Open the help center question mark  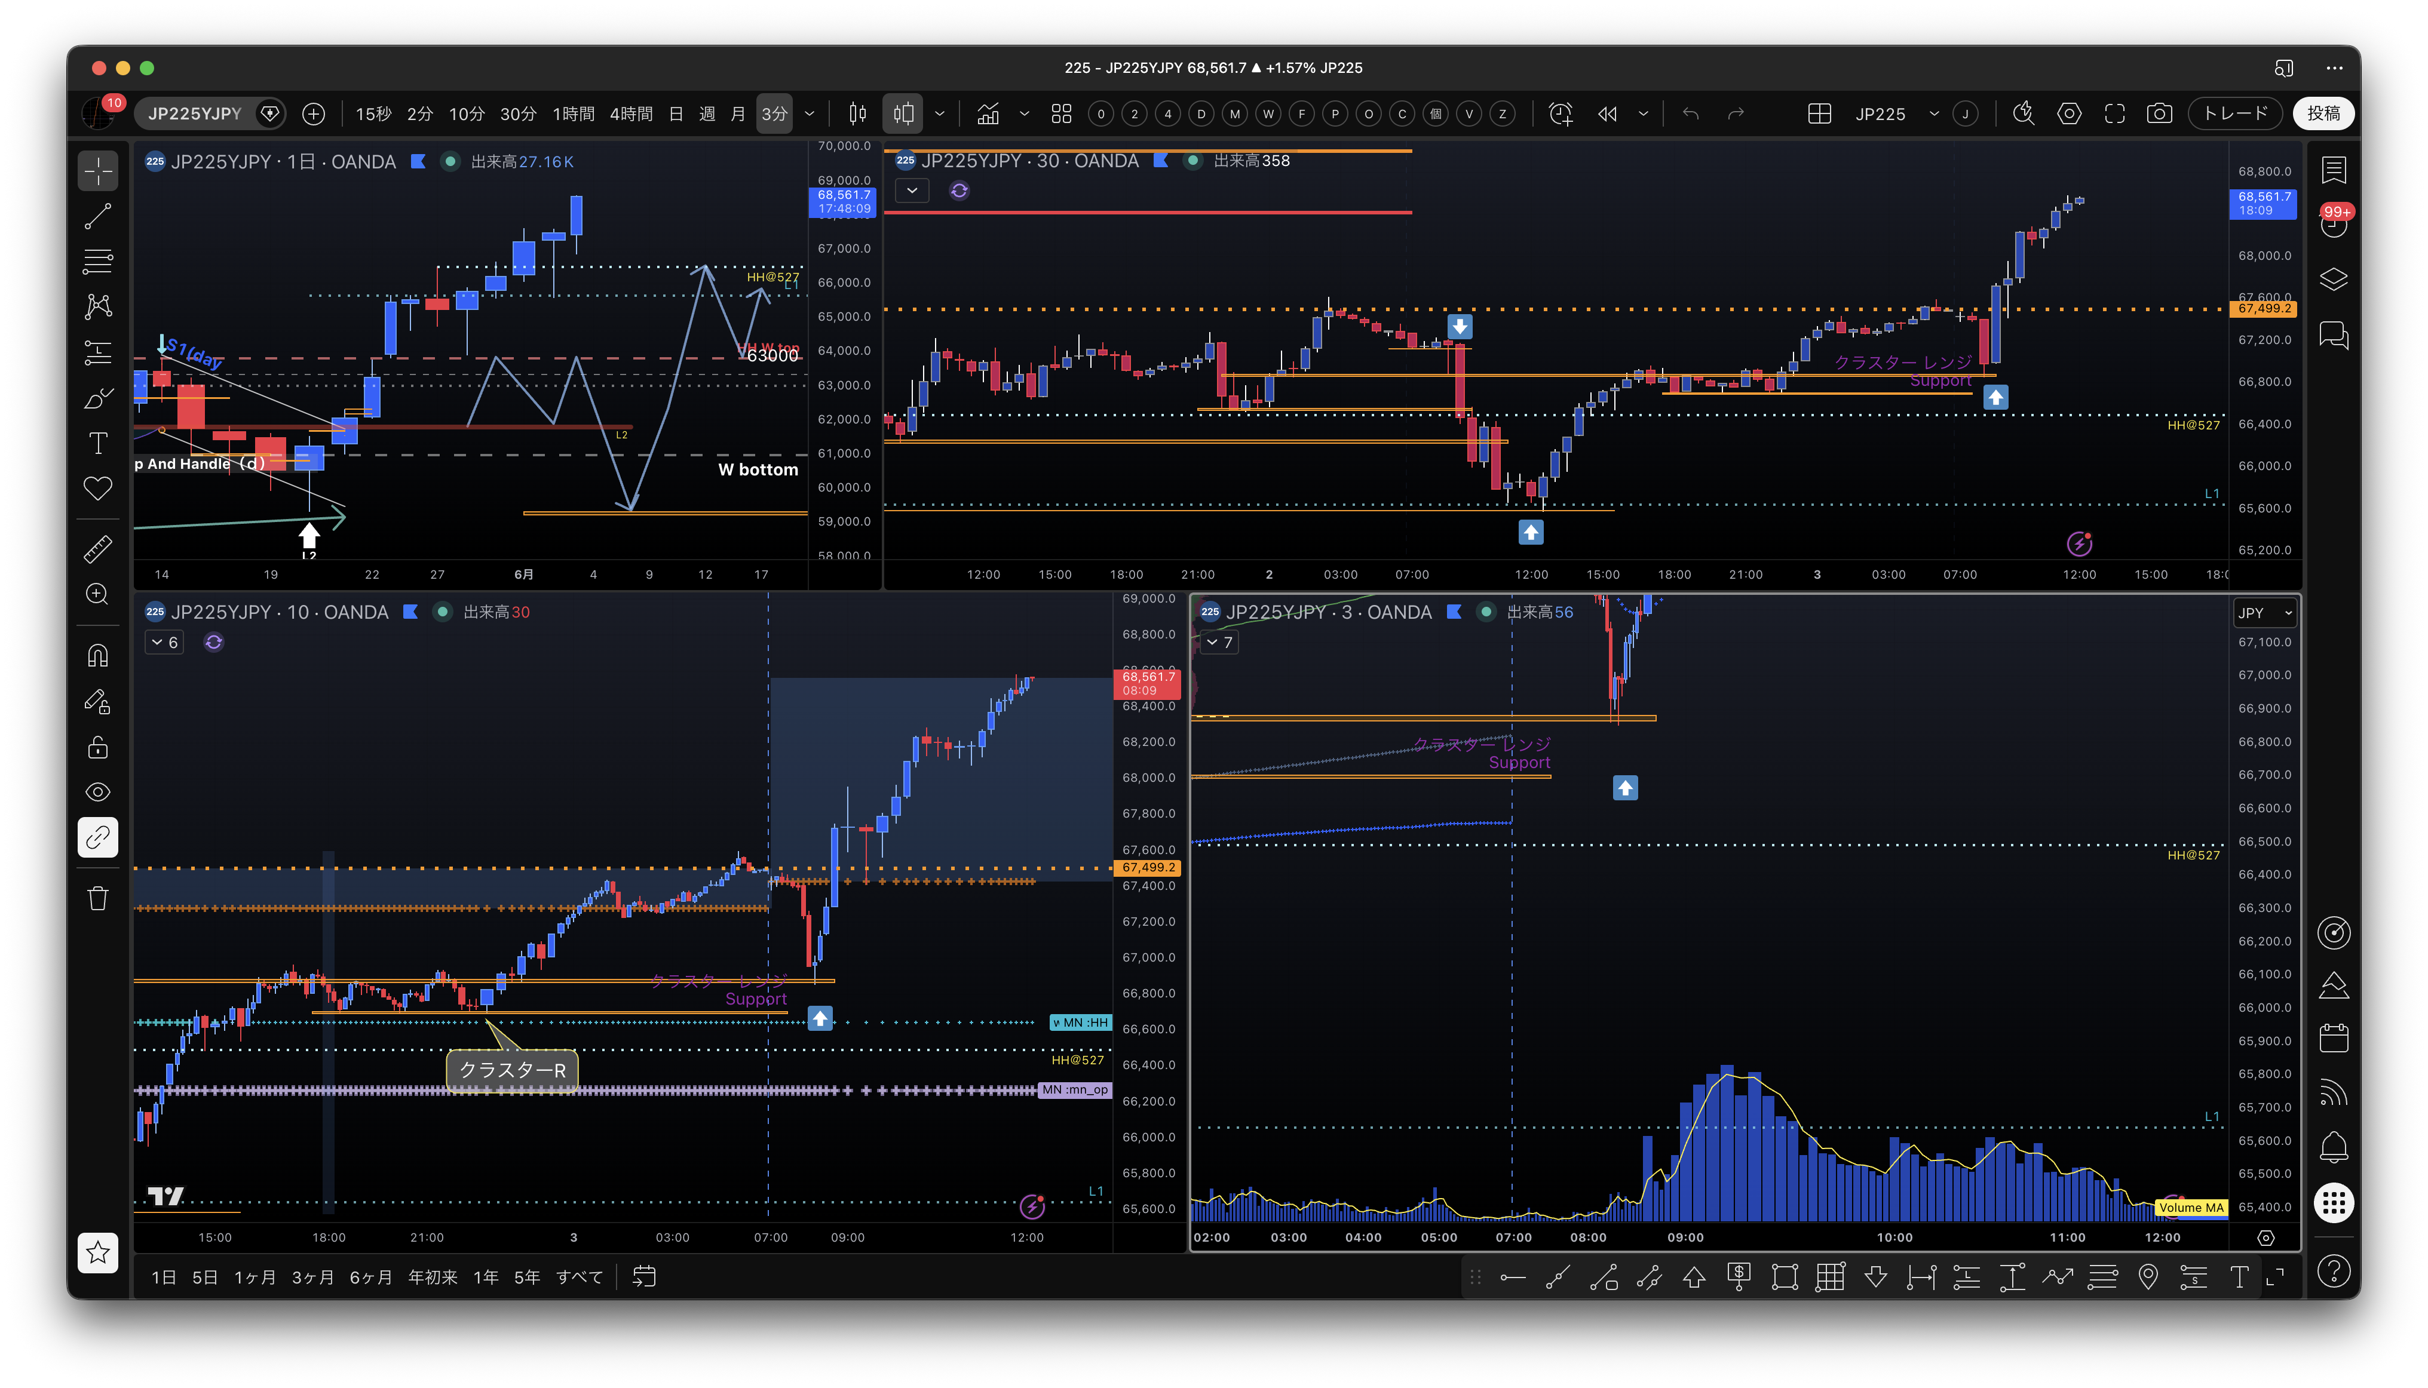point(2334,1271)
